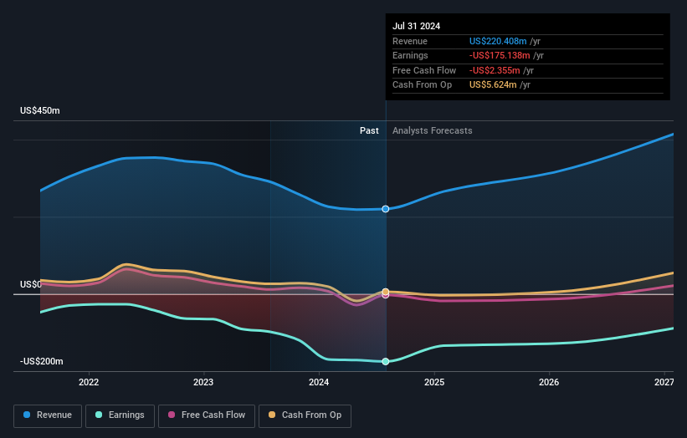Click the US$0 y-axis label
Screen dimensions: 687x438
pos(31,284)
